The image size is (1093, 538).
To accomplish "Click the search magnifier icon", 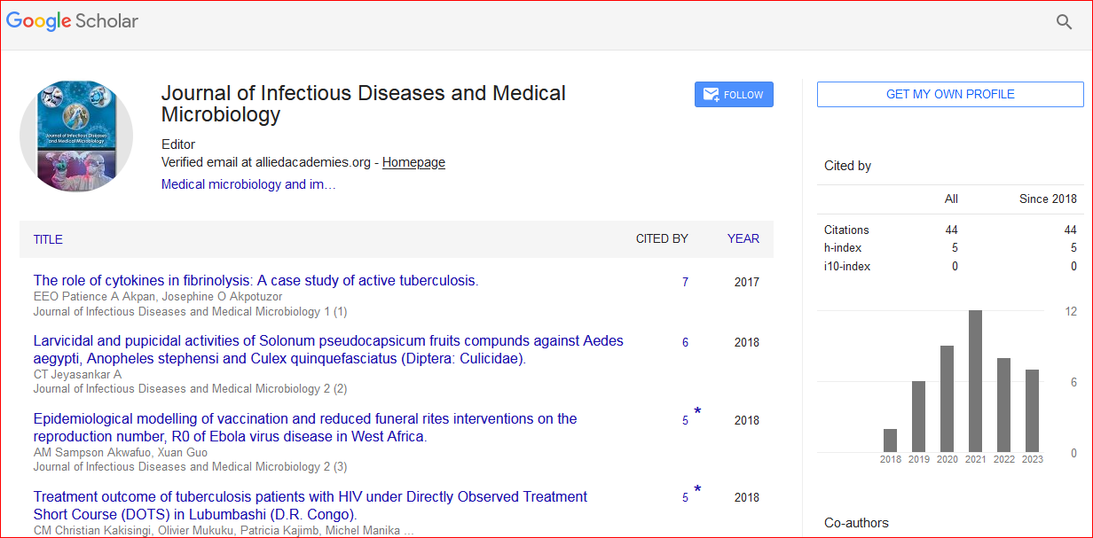I will [1064, 22].
